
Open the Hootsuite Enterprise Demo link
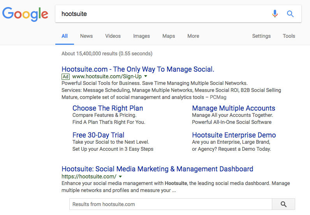coord(234,135)
